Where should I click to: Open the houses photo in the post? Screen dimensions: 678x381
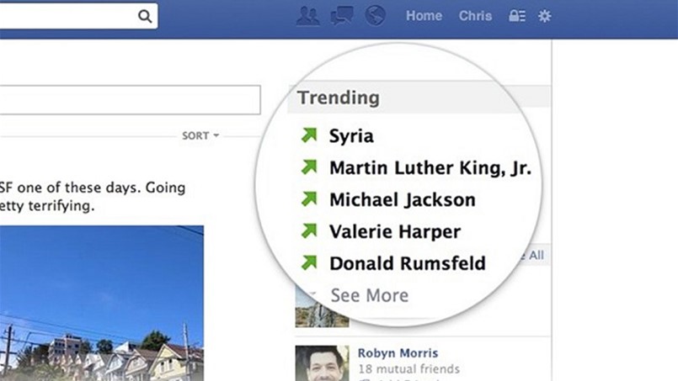point(101,303)
